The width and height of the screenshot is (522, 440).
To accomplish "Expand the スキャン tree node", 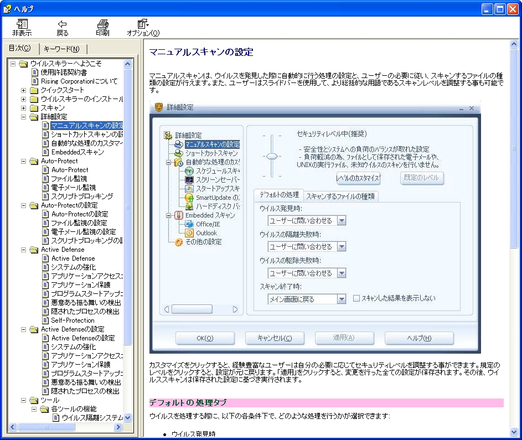I will [23, 108].
